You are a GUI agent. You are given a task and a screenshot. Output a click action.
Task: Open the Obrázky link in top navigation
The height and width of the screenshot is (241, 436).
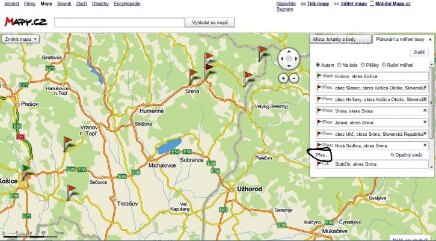click(x=100, y=4)
